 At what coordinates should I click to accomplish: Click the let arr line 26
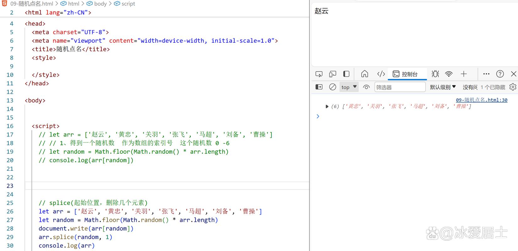pyautogui.click(x=150, y=211)
